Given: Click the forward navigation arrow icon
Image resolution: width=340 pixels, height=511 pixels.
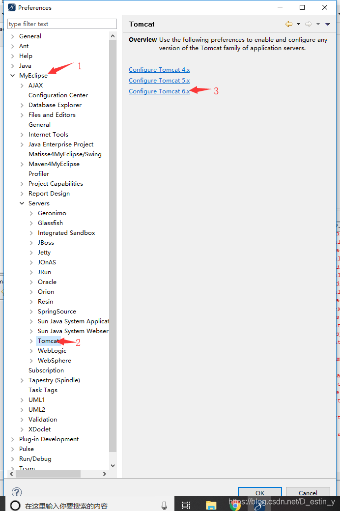Looking at the screenshot, I should click(x=309, y=24).
